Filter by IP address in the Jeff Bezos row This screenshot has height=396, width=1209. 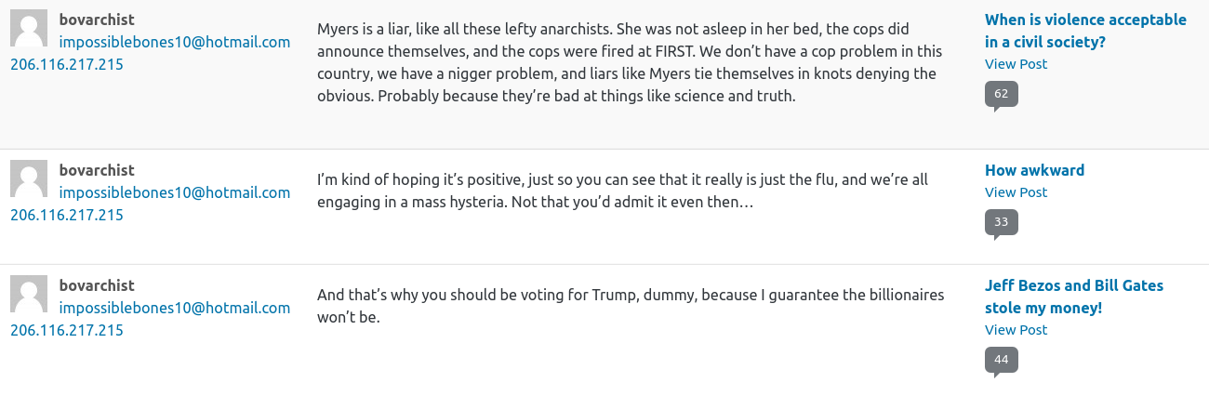[x=67, y=330]
